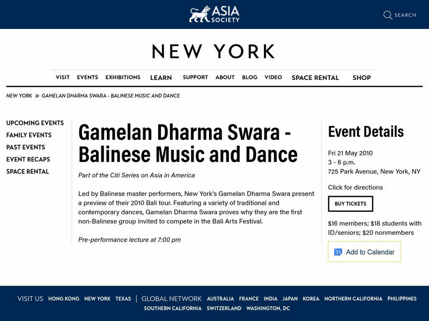Viewport: 429px width, 321px height.
Task: Open the SHOP menu item
Action: click(x=362, y=78)
